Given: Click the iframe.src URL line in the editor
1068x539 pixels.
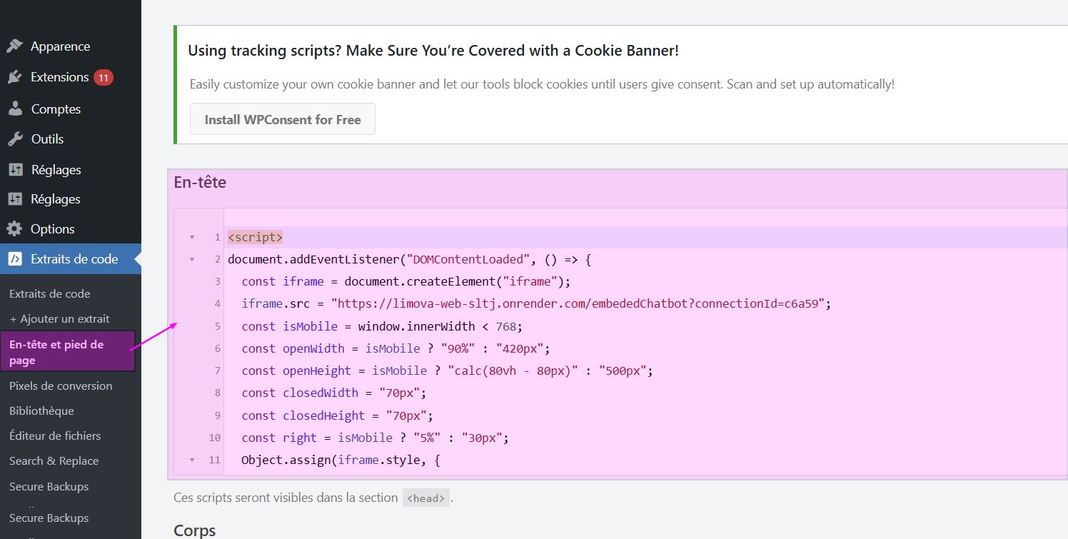Looking at the screenshot, I should [535, 304].
